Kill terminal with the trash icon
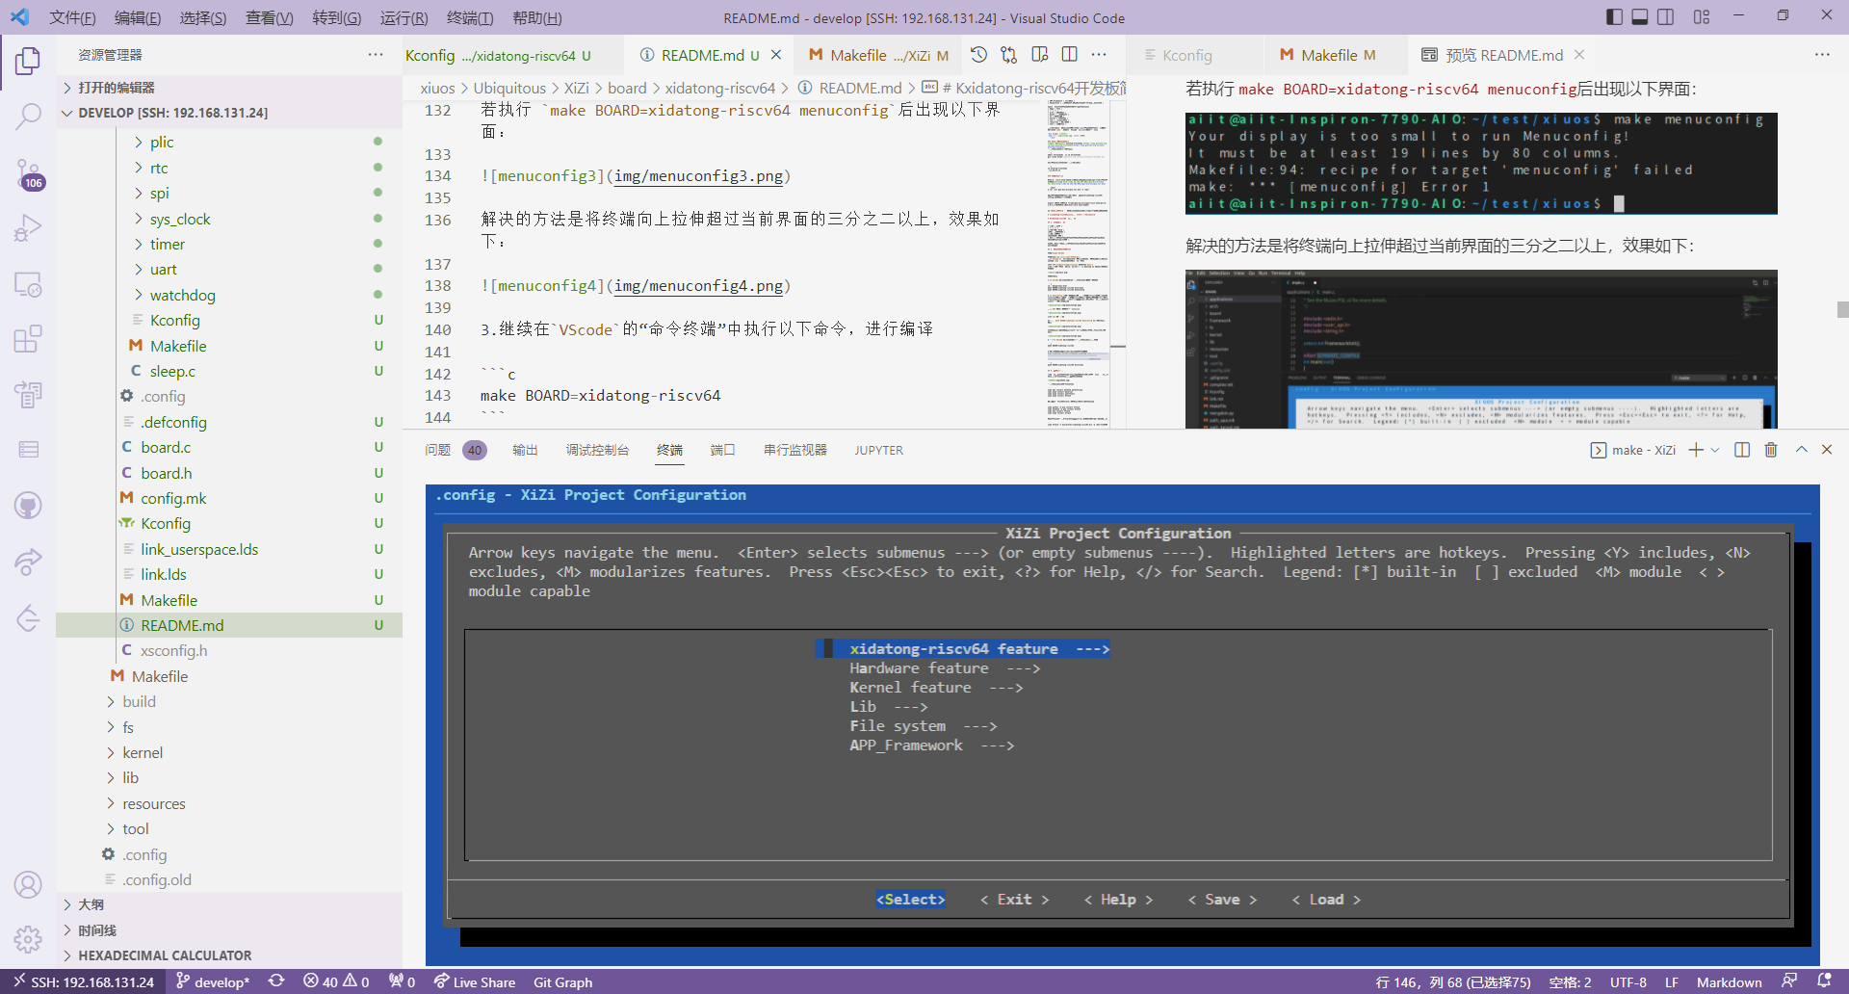This screenshot has width=1849, height=994. click(x=1770, y=450)
